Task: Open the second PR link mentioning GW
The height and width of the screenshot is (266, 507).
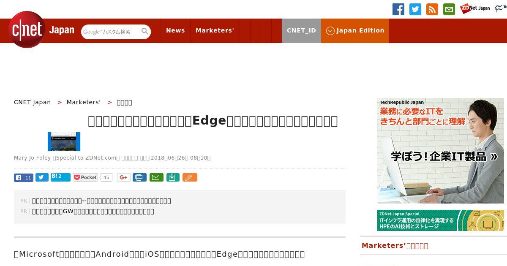Action: point(93,212)
